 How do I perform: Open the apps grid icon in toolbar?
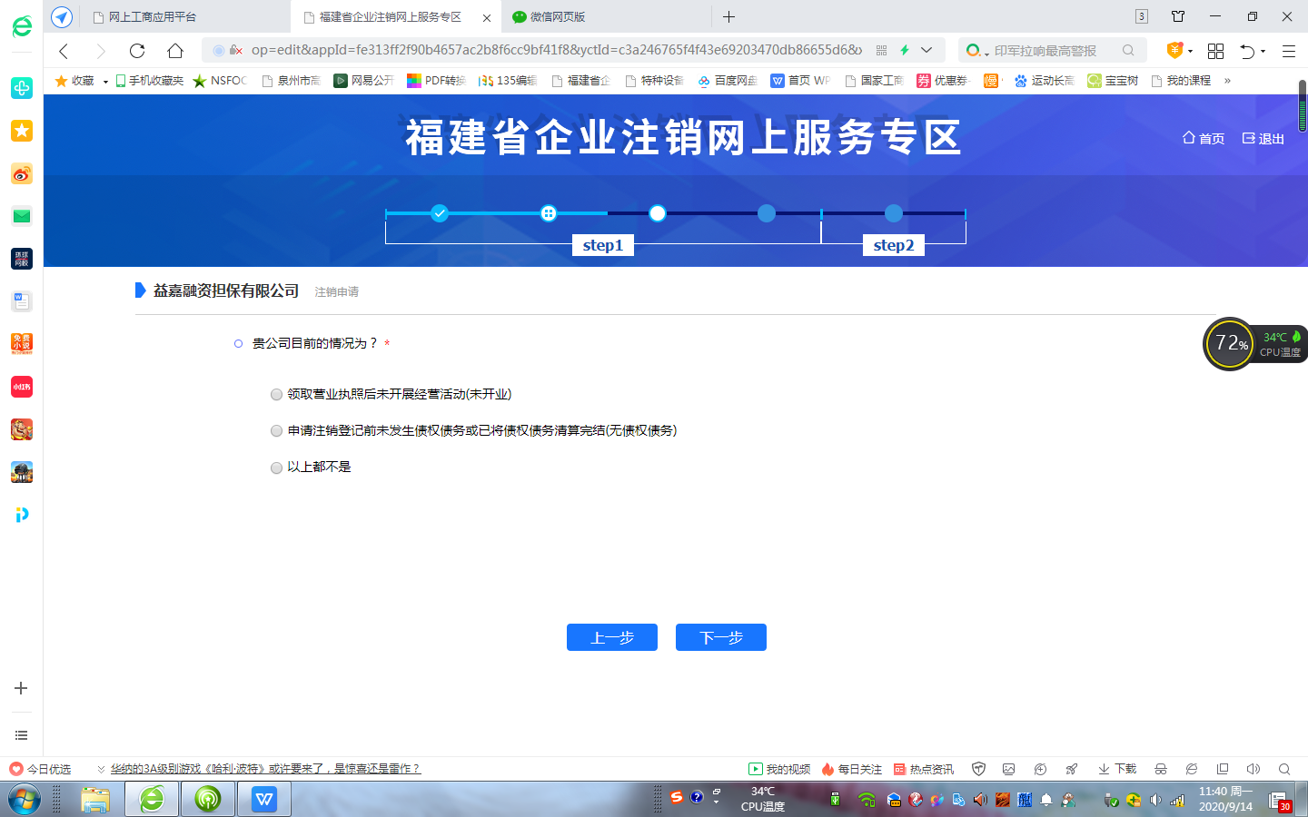[x=1215, y=51]
